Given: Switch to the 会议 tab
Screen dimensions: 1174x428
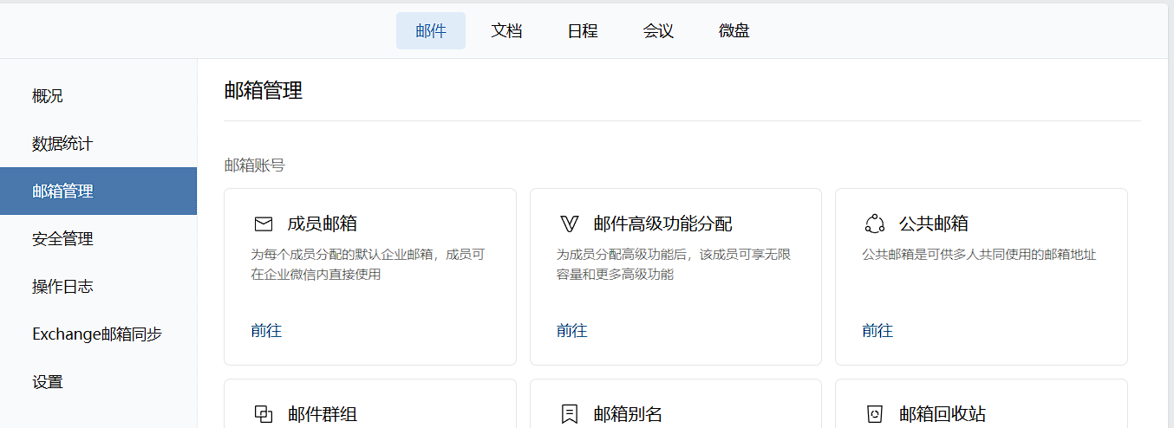Looking at the screenshot, I should pyautogui.click(x=658, y=31).
